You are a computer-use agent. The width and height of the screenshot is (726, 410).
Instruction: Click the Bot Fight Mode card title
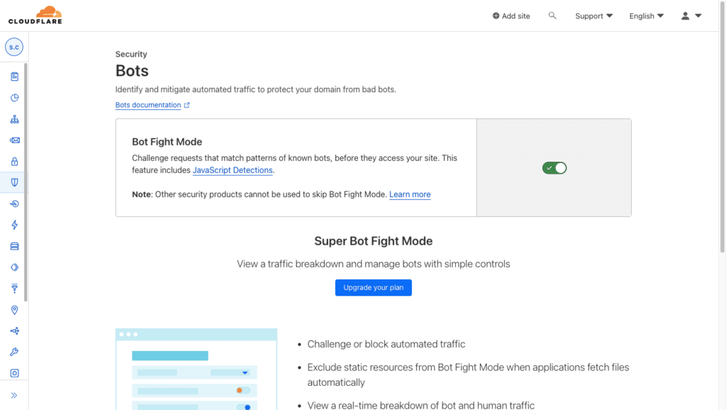[167, 142]
